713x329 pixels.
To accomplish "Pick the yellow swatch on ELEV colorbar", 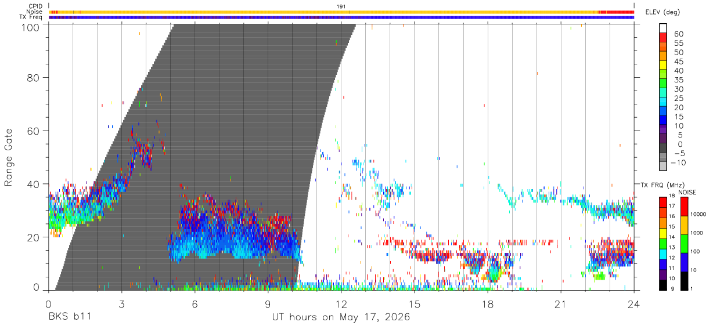I will pos(663,65).
